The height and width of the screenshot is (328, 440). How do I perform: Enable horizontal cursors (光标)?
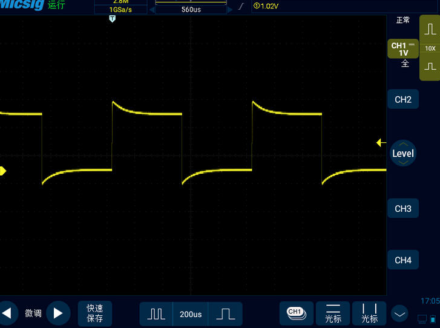(333, 313)
